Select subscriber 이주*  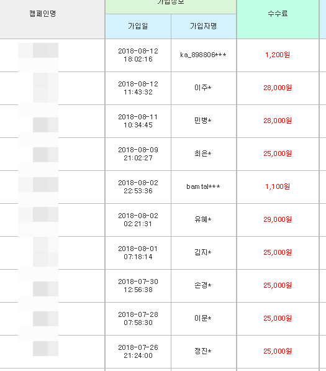[x=203, y=88]
